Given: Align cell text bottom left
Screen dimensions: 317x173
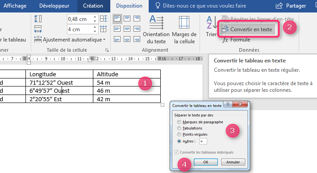Looking at the screenshot, I should coord(117,39).
